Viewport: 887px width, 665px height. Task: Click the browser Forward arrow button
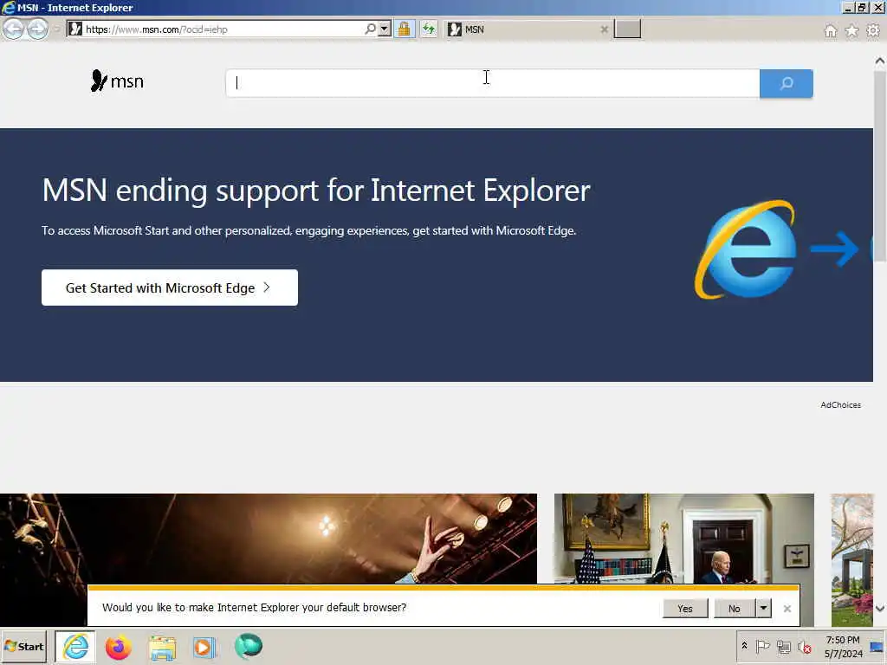pyautogui.click(x=37, y=29)
